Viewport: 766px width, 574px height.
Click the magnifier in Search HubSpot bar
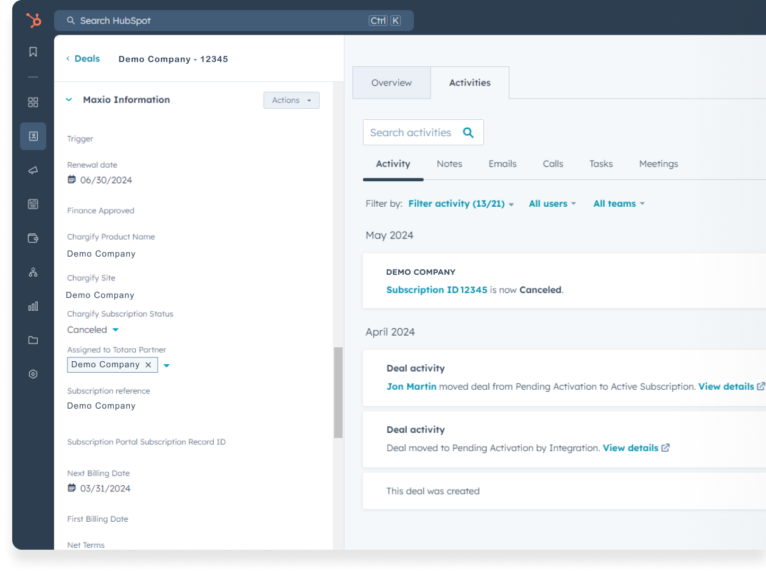(71, 21)
